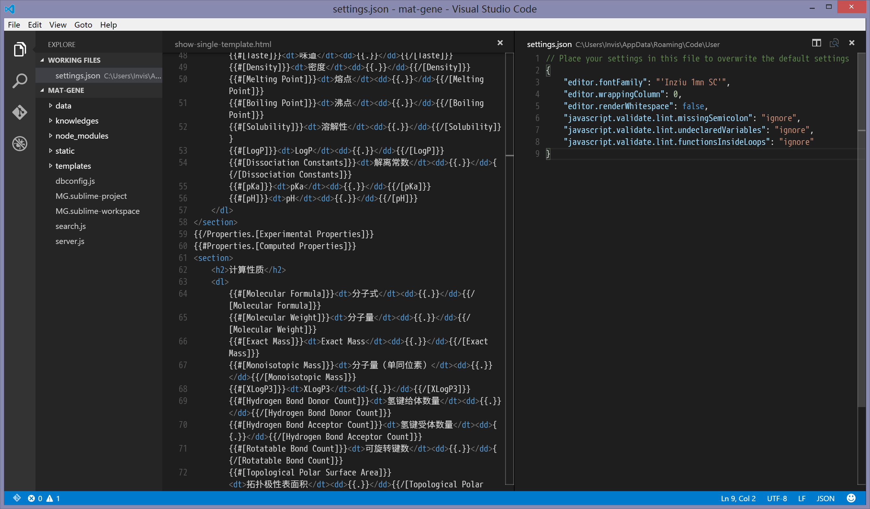
Task: Click line number 53 in left gutter
Action: pyautogui.click(x=183, y=151)
